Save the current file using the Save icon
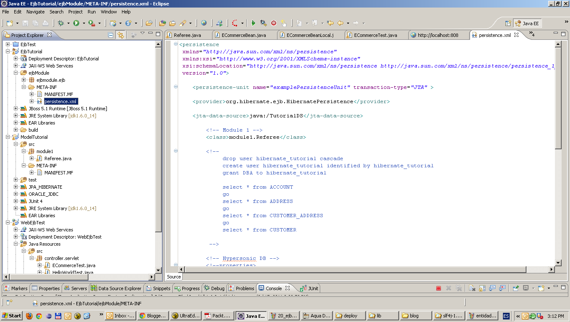The height and width of the screenshot is (322, 570). (x=26, y=23)
